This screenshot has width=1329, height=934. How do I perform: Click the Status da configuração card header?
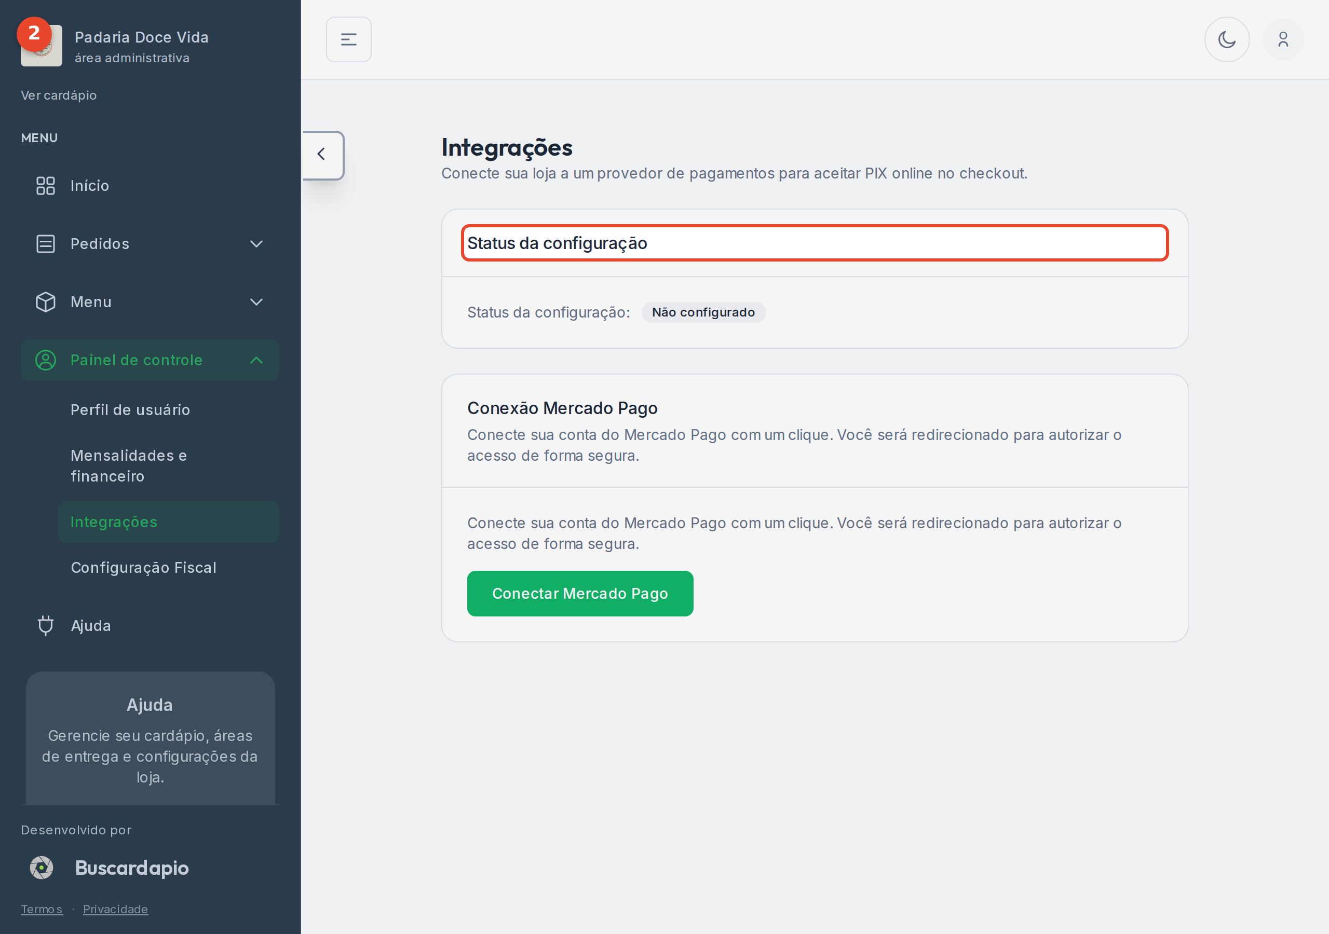(x=815, y=243)
